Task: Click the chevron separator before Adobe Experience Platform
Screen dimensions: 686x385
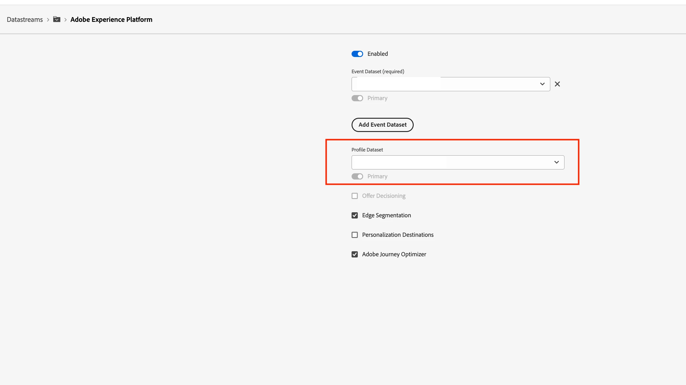Action: pyautogui.click(x=65, y=20)
